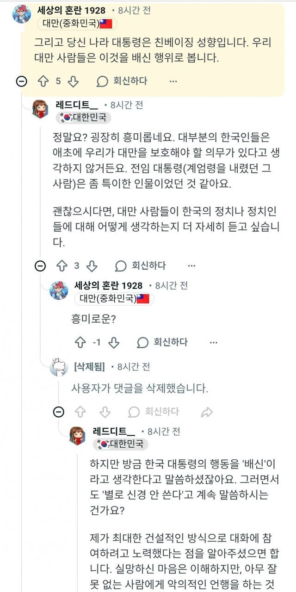This screenshot has width=296, height=592.
Task: Downvote 레드디트__'s comment with 3 points
Action: coord(92,266)
